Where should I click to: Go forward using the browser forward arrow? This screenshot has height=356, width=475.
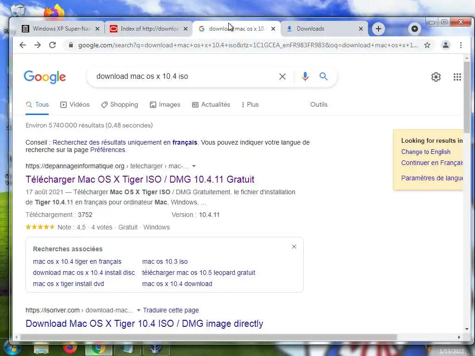click(x=38, y=45)
